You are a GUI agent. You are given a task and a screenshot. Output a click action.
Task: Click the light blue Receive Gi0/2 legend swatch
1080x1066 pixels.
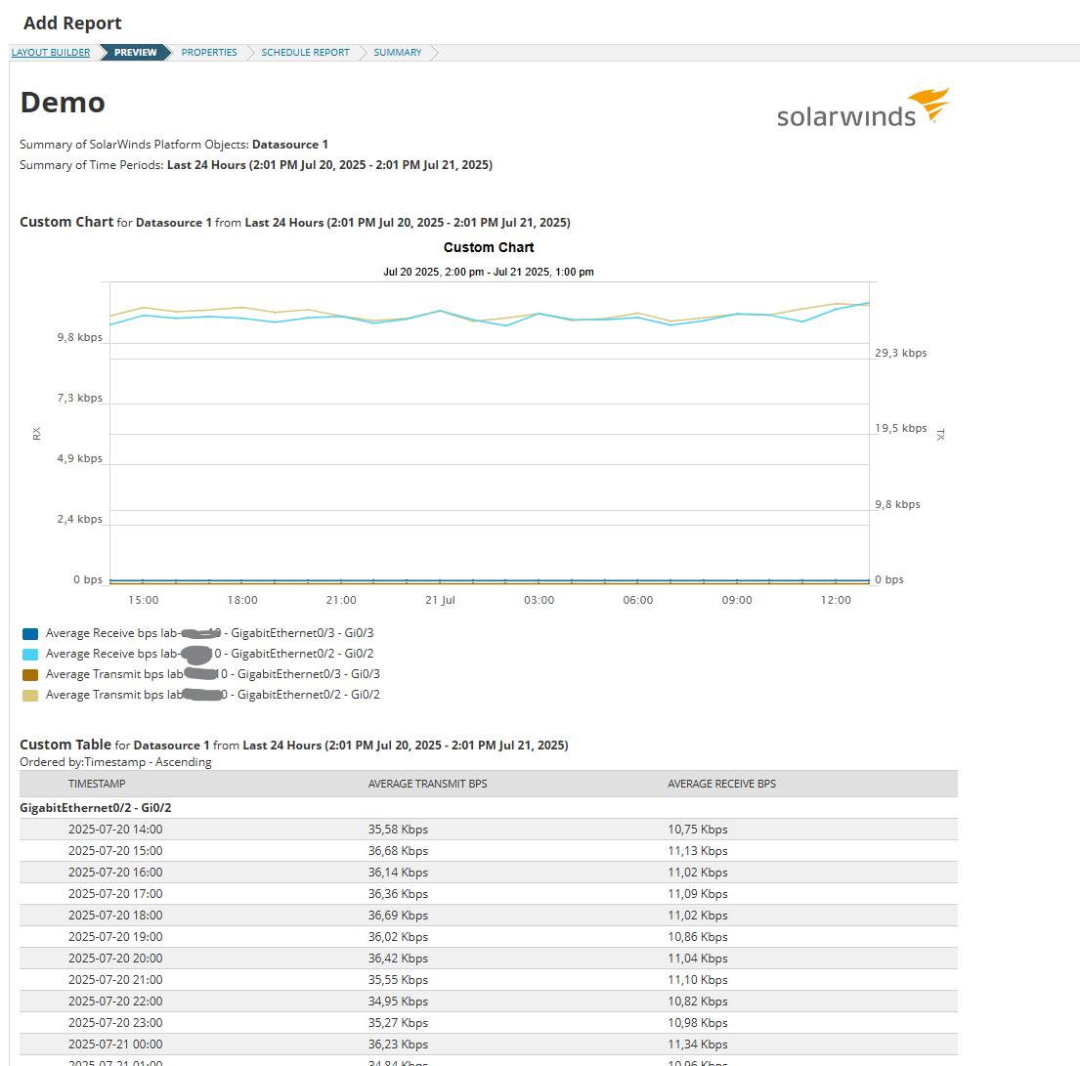pyautogui.click(x=30, y=655)
